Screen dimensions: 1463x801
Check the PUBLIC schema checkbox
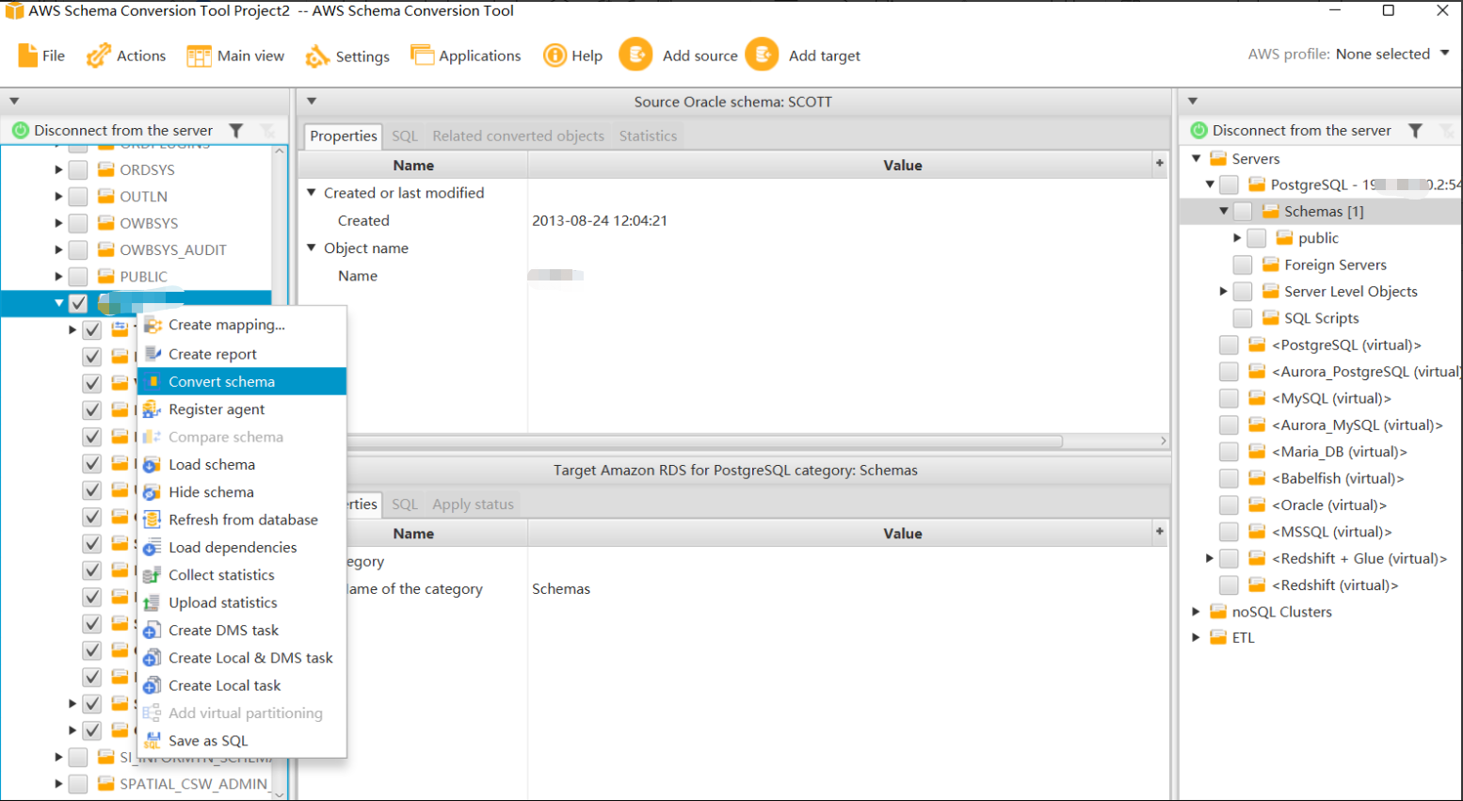point(78,277)
